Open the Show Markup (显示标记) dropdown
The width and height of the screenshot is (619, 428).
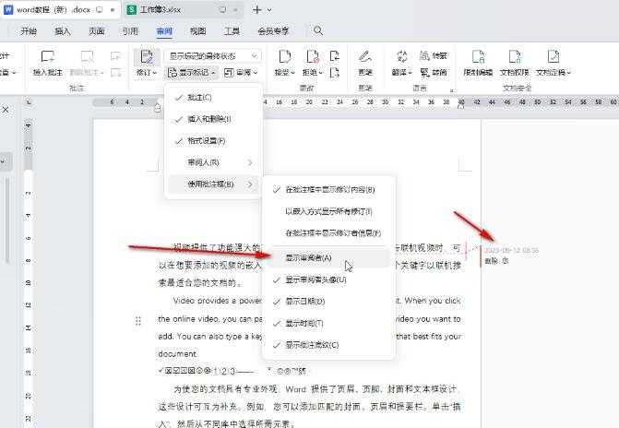point(192,73)
